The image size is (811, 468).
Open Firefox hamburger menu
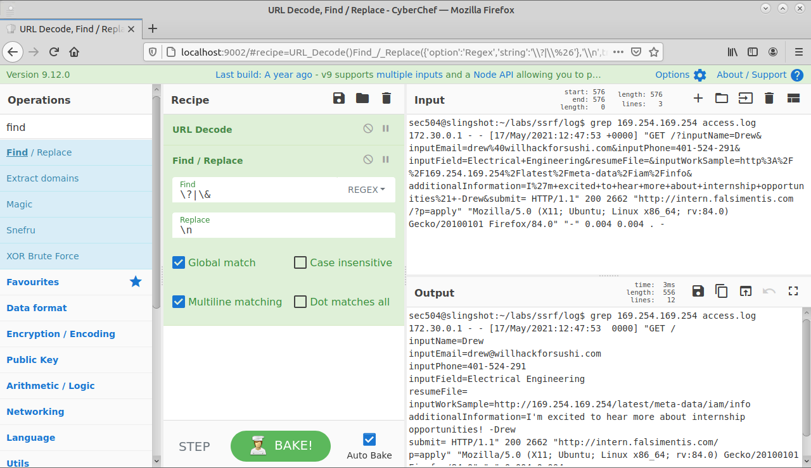click(x=798, y=52)
